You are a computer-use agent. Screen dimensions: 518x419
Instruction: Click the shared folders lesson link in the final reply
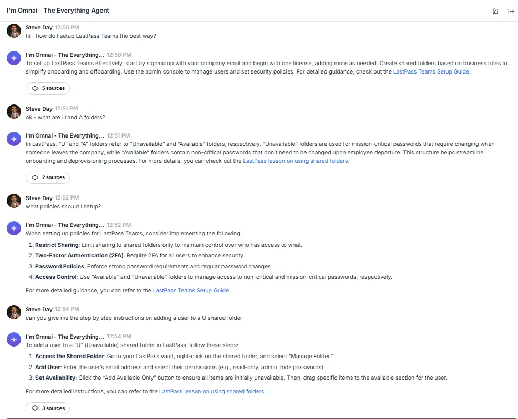click(x=211, y=391)
